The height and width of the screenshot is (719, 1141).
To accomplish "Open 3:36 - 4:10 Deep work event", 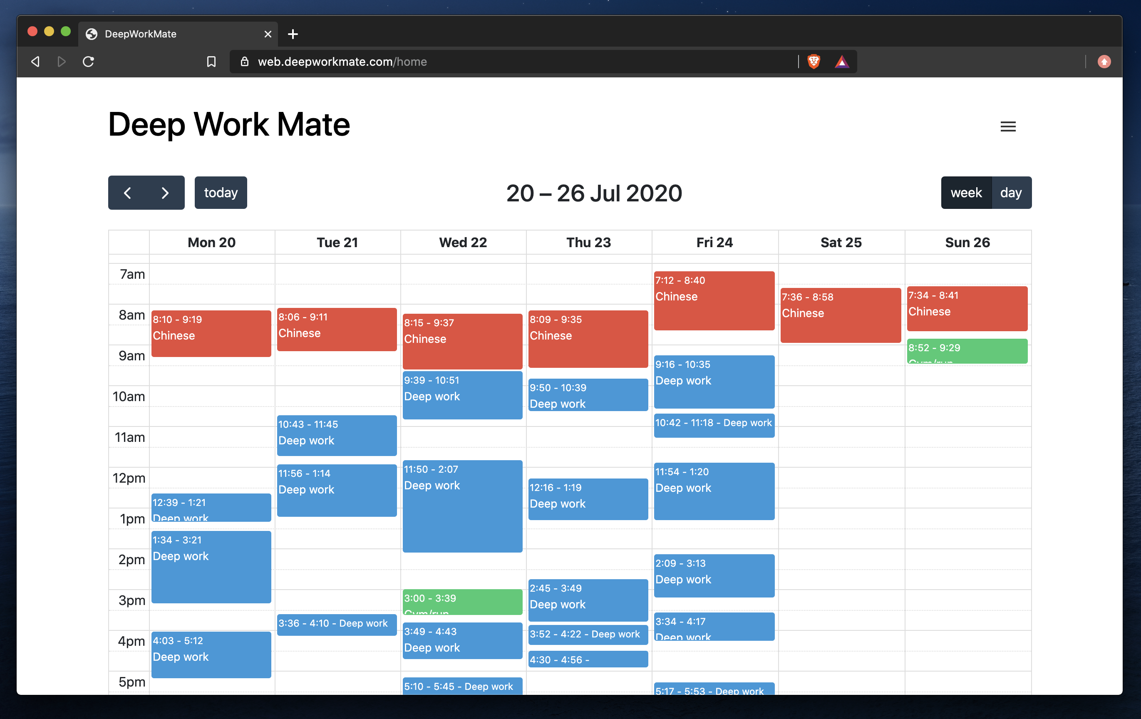I will pos(337,625).
